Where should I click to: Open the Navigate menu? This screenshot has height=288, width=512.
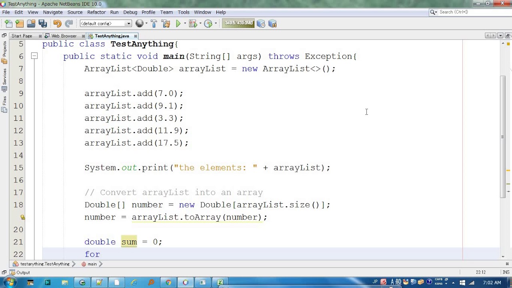[x=53, y=12]
